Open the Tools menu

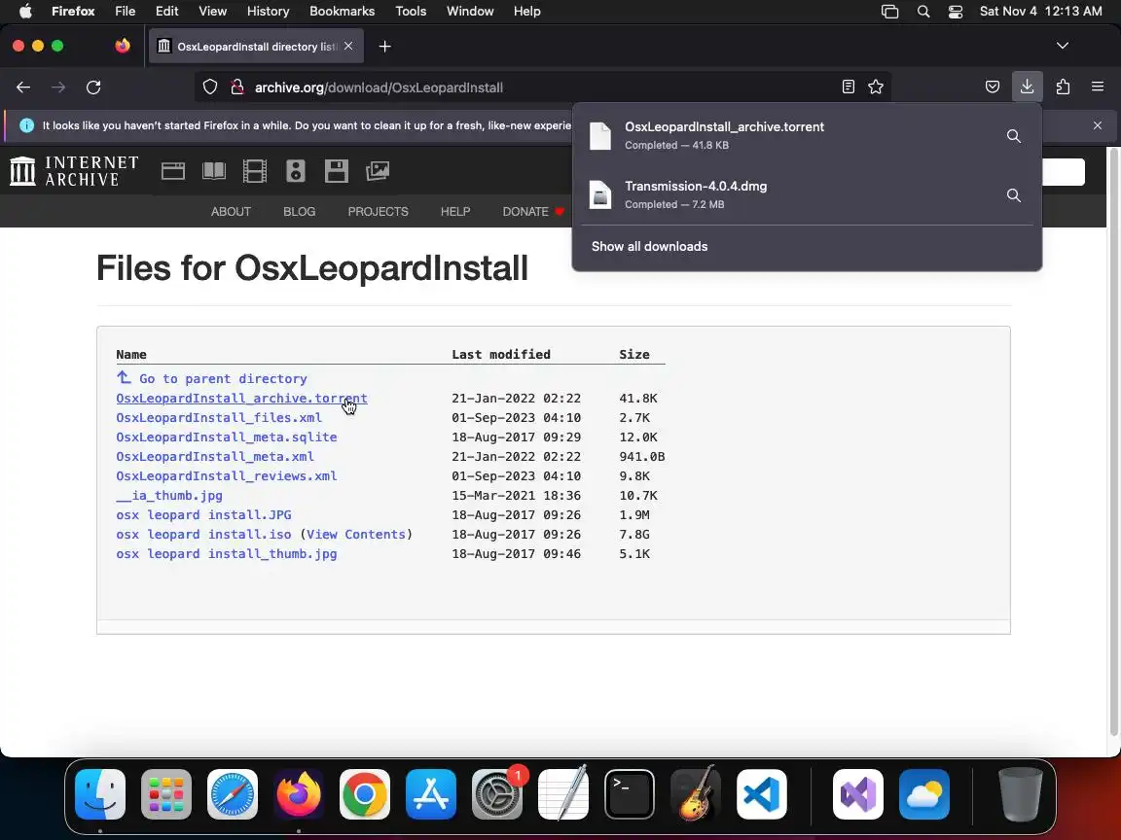click(x=411, y=11)
